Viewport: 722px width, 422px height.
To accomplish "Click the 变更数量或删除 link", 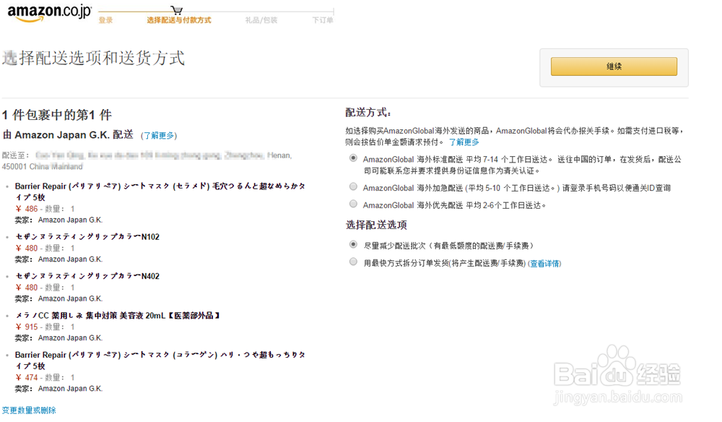I will pos(29,410).
